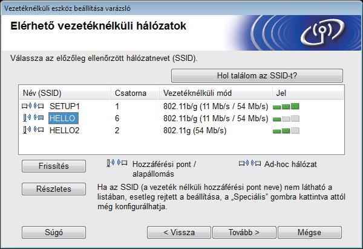Select the SETUP1 network
Viewport: 363px width, 249px height.
[64, 106]
